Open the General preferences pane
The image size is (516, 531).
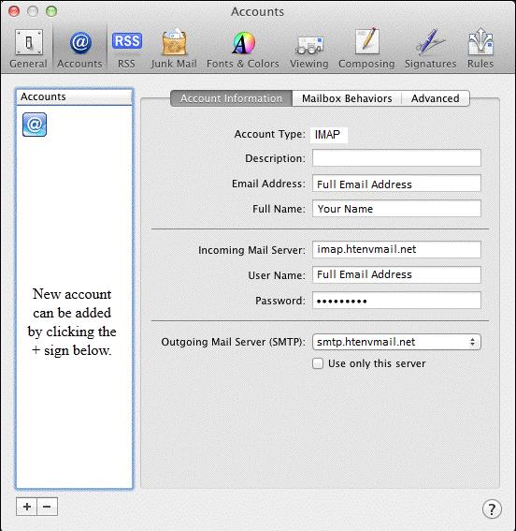[x=29, y=49]
